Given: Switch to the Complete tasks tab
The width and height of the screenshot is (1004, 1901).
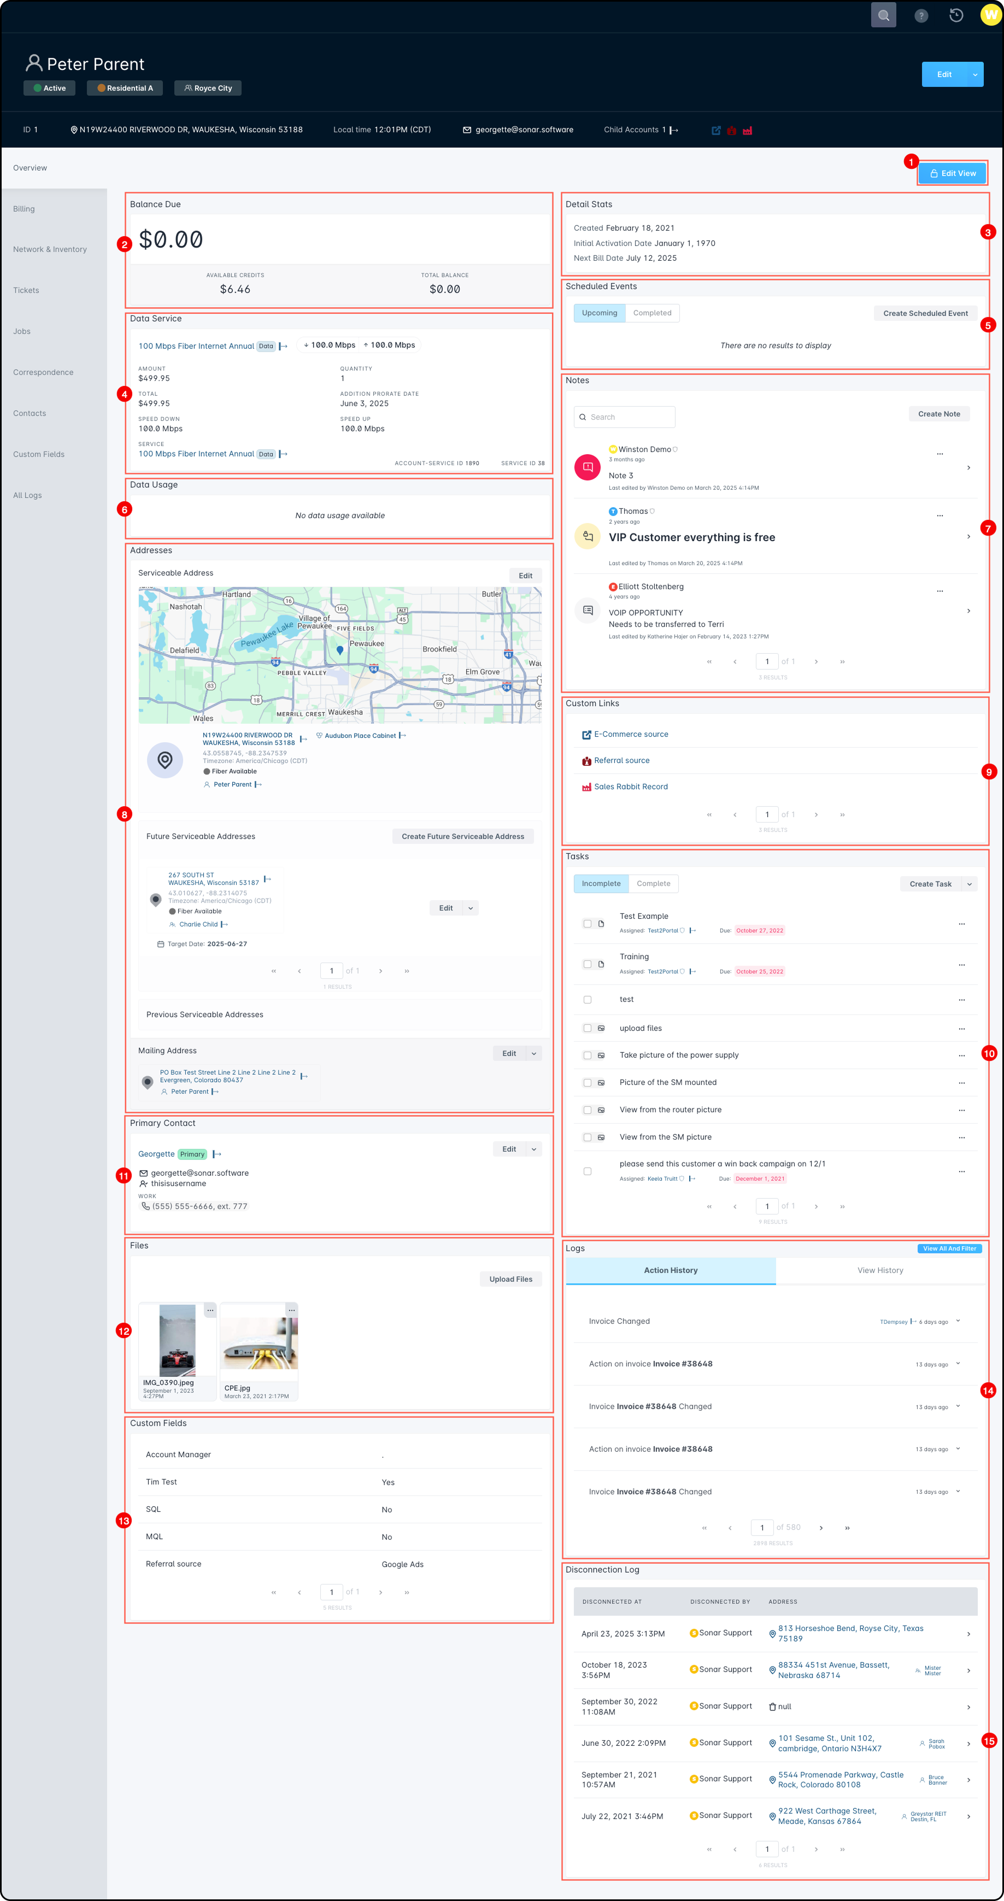Looking at the screenshot, I should click(654, 883).
